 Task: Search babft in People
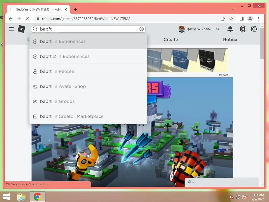pyautogui.click(x=88, y=72)
